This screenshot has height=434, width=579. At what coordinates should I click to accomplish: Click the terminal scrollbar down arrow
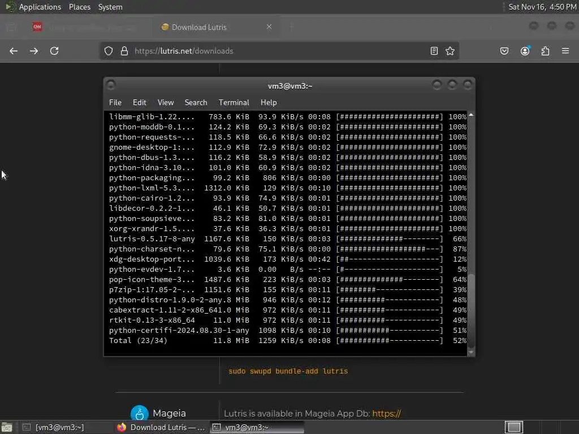point(471,352)
